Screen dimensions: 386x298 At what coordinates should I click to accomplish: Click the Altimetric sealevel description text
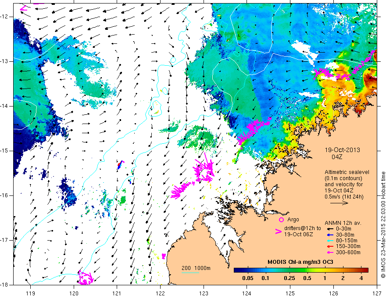coord(347,184)
